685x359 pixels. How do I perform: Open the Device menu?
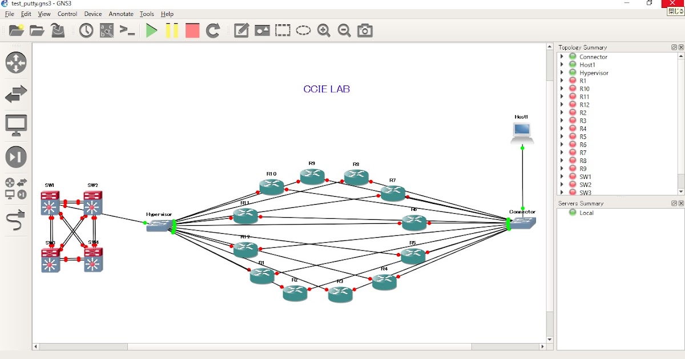coord(92,14)
